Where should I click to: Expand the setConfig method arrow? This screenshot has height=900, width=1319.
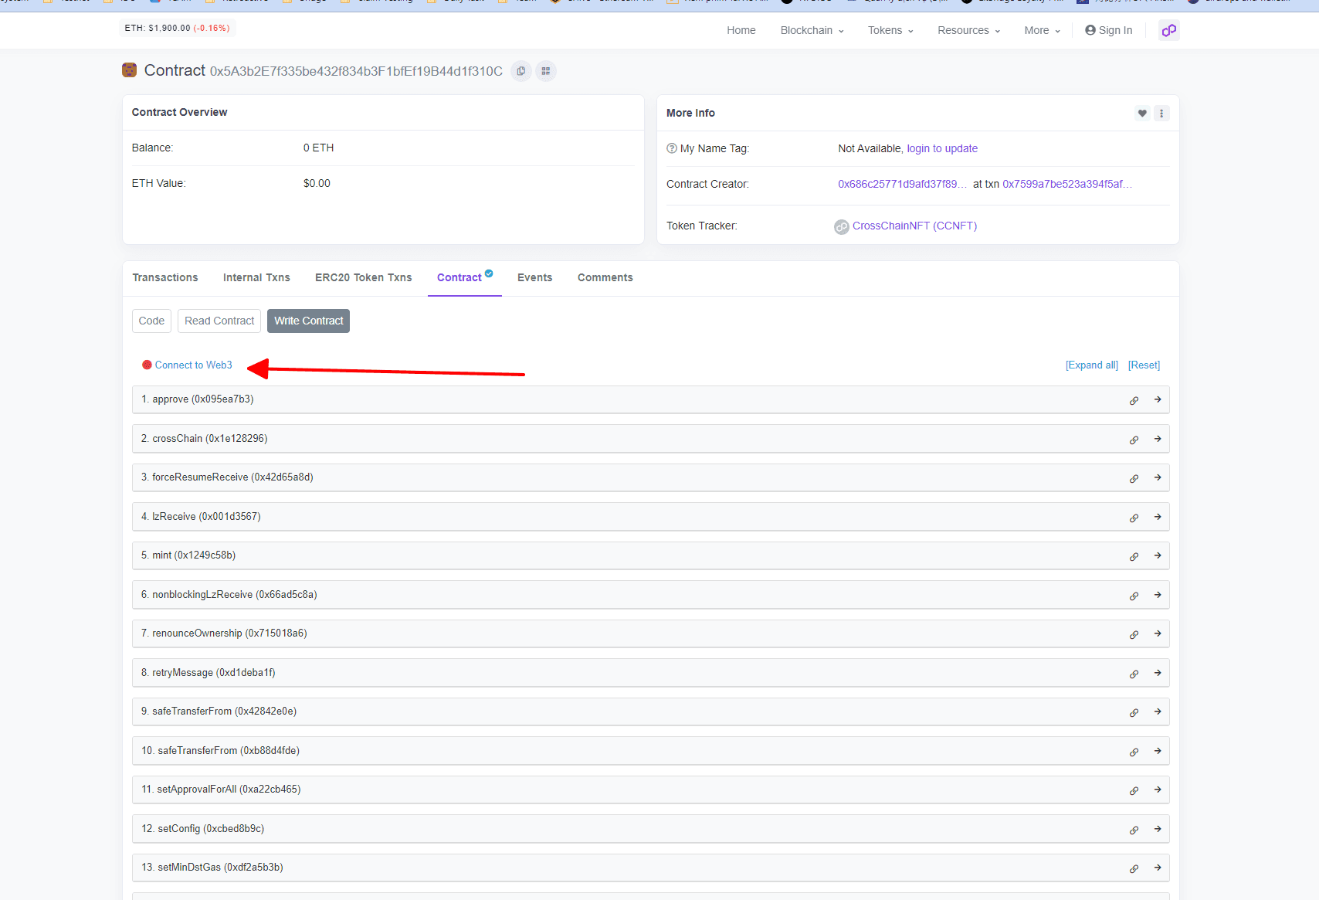1158,829
